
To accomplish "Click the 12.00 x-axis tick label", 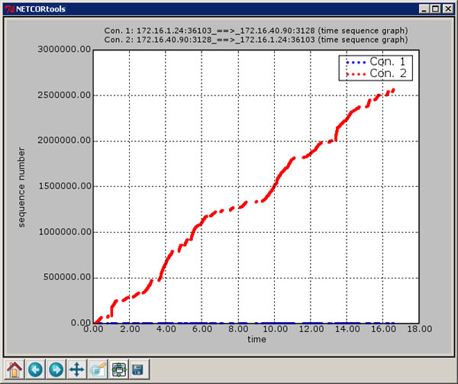I will [311, 329].
